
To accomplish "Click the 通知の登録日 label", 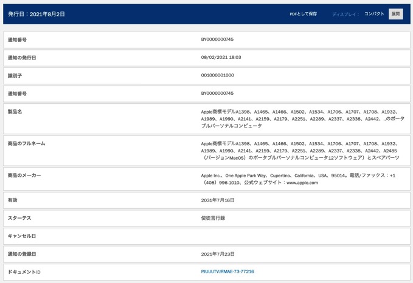I will pyautogui.click(x=22, y=254).
